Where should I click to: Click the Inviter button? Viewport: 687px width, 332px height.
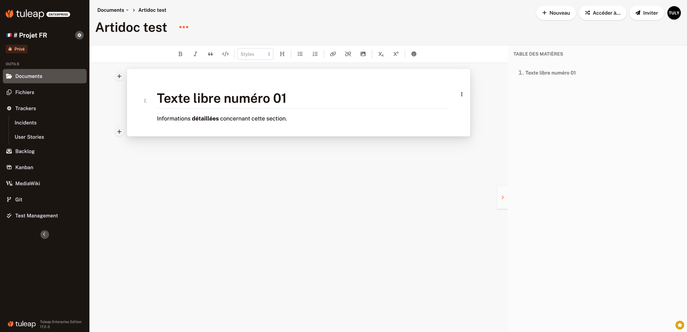[x=646, y=13]
